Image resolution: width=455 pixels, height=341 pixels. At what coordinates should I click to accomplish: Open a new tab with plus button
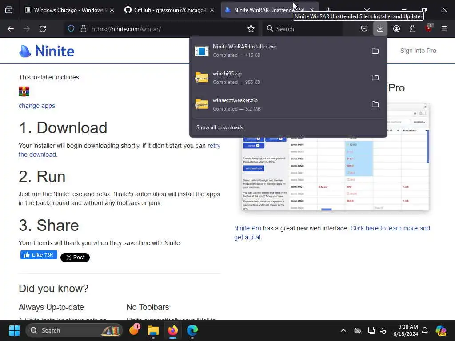tap(328, 10)
